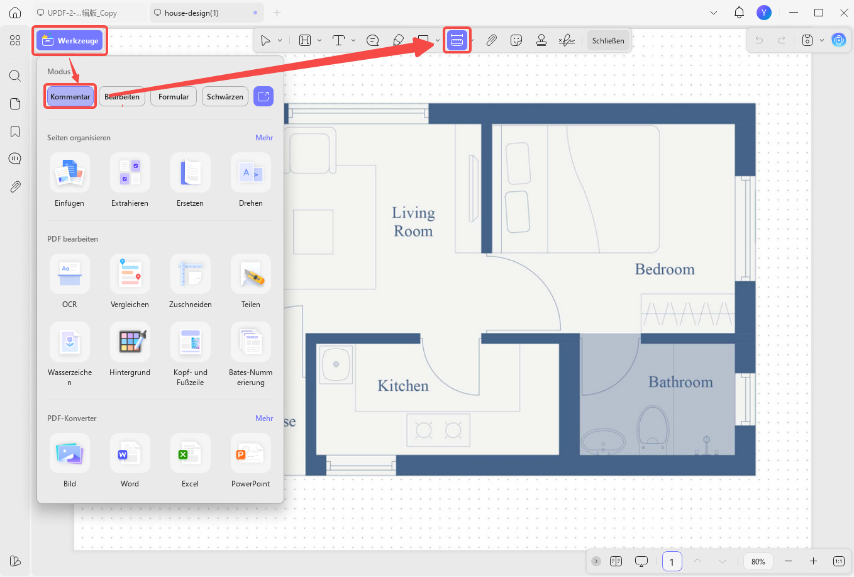Convert PDF to Excel

(x=191, y=461)
